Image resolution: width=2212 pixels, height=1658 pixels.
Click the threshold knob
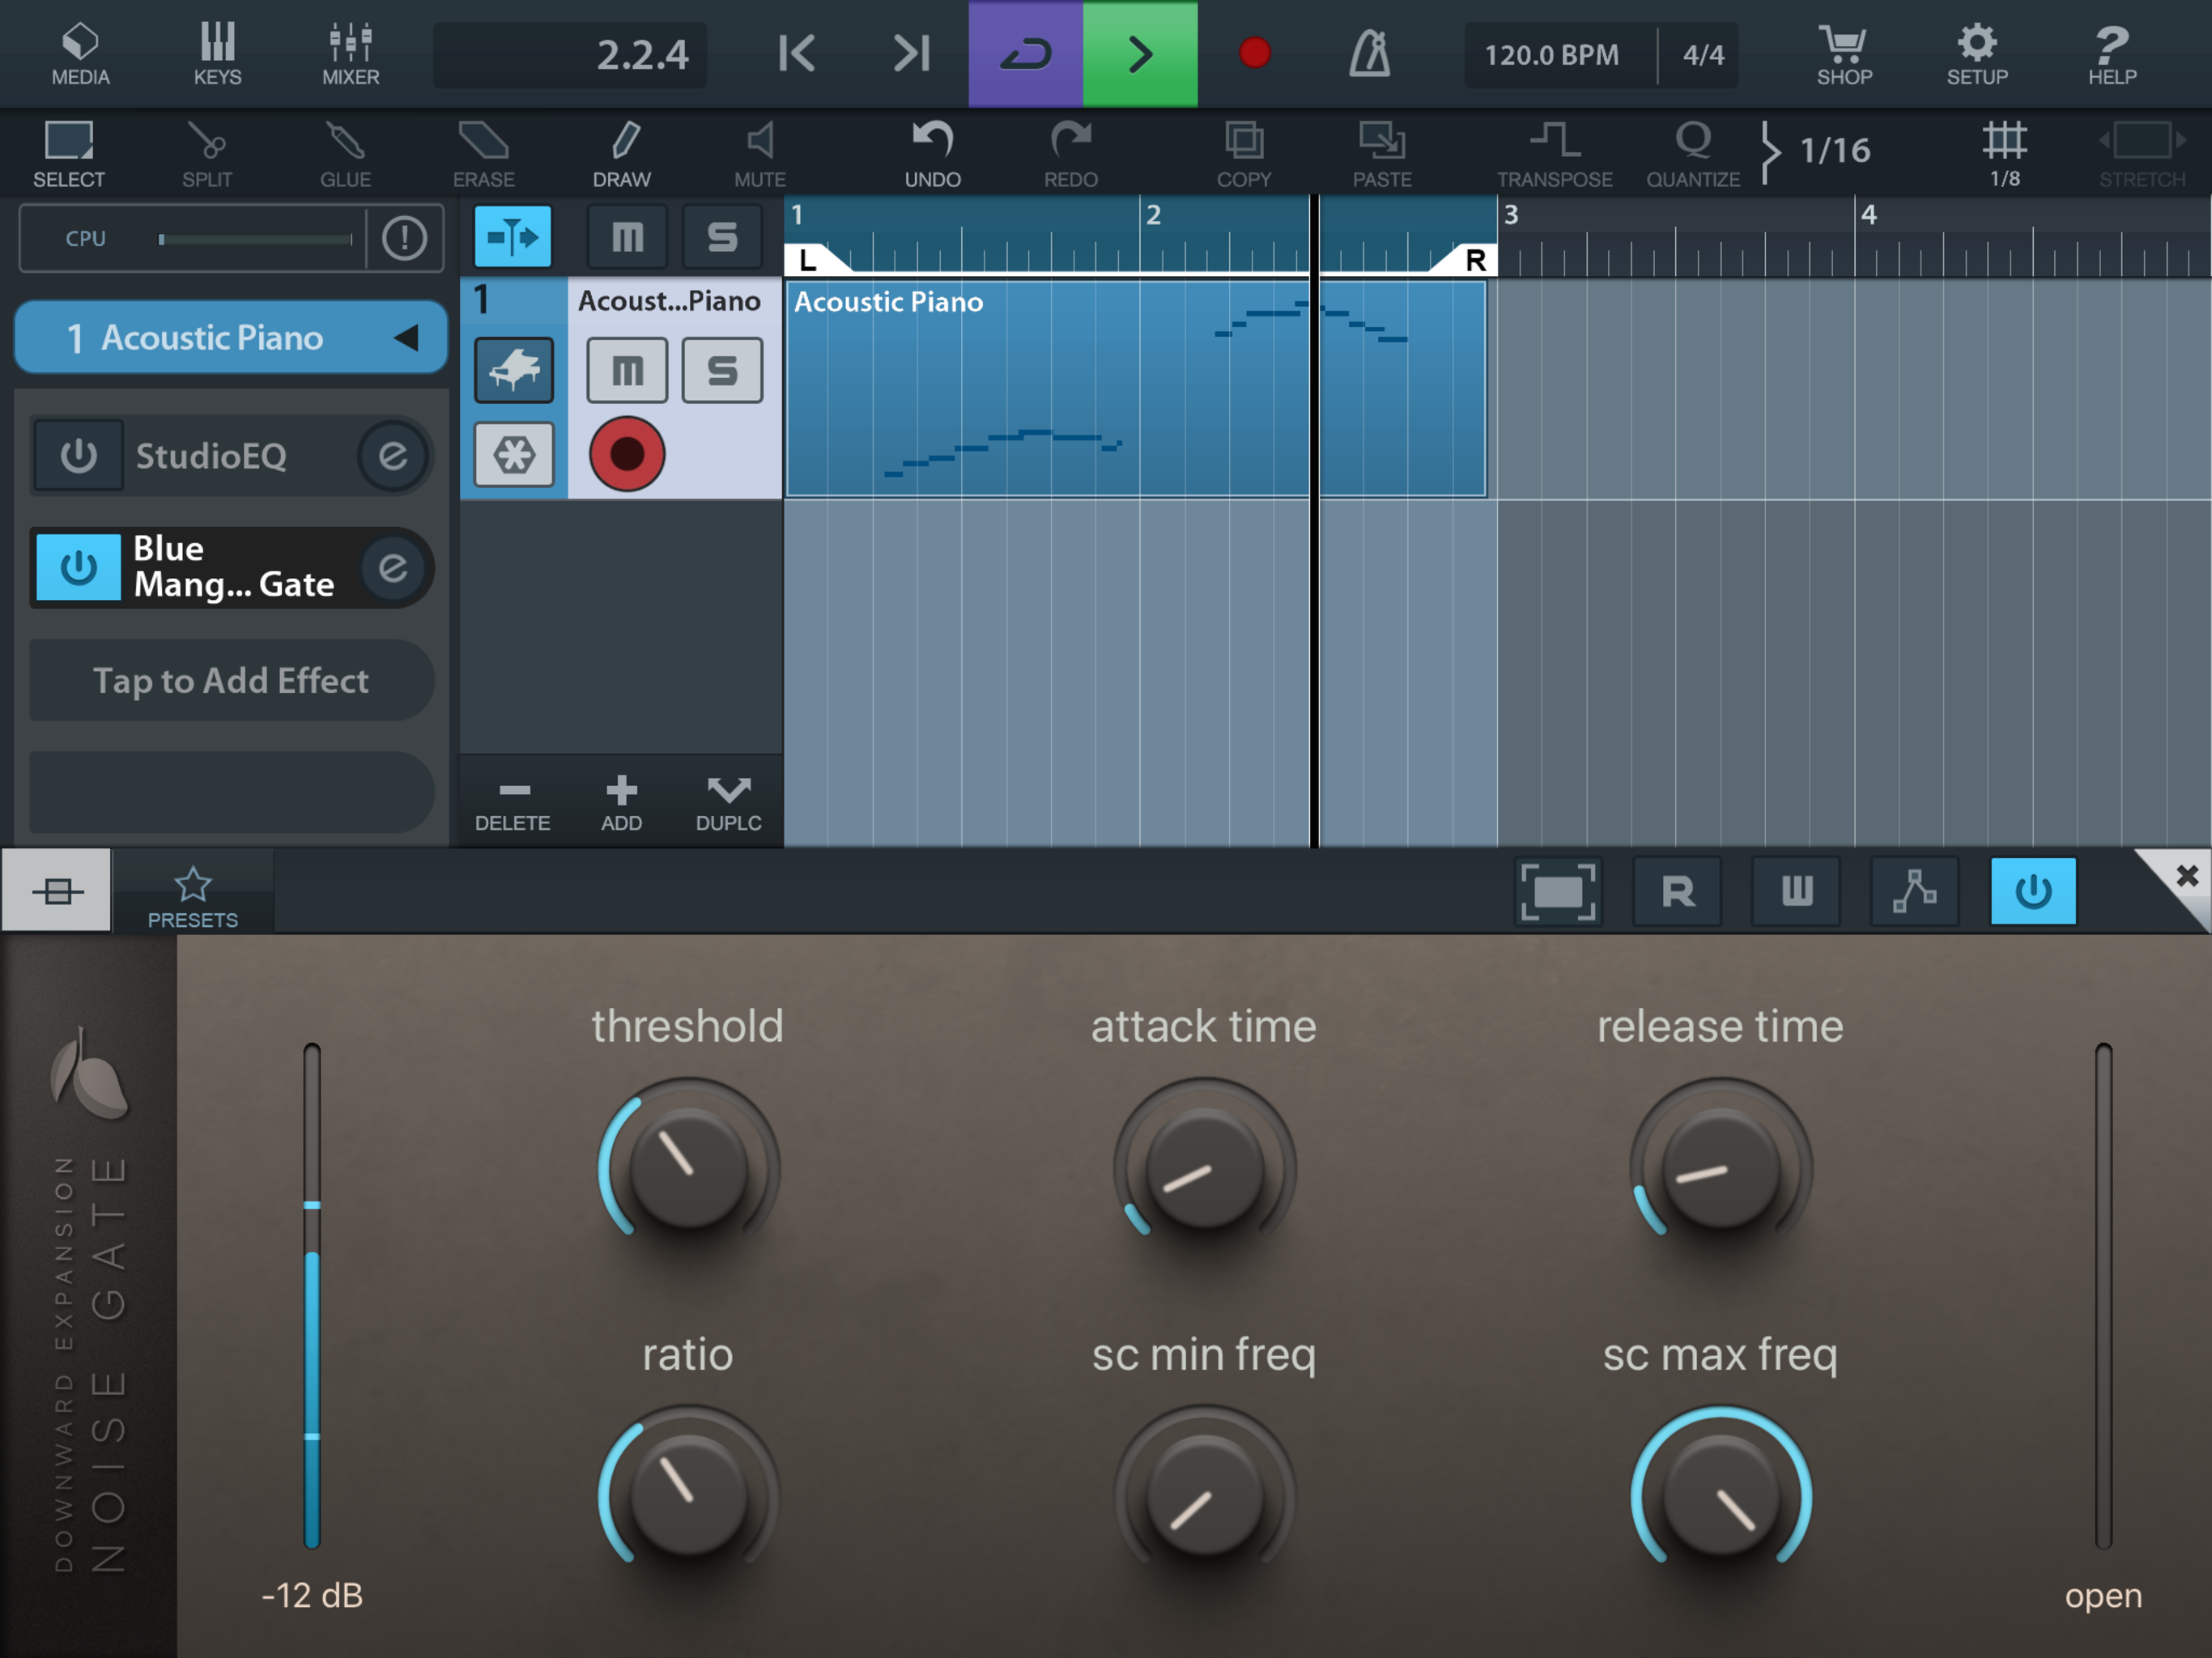point(688,1167)
